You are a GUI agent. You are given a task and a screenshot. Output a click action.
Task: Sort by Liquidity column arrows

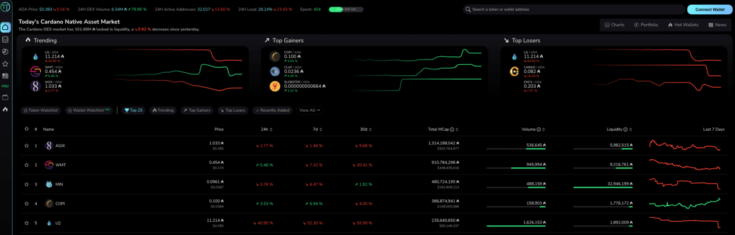coord(630,130)
